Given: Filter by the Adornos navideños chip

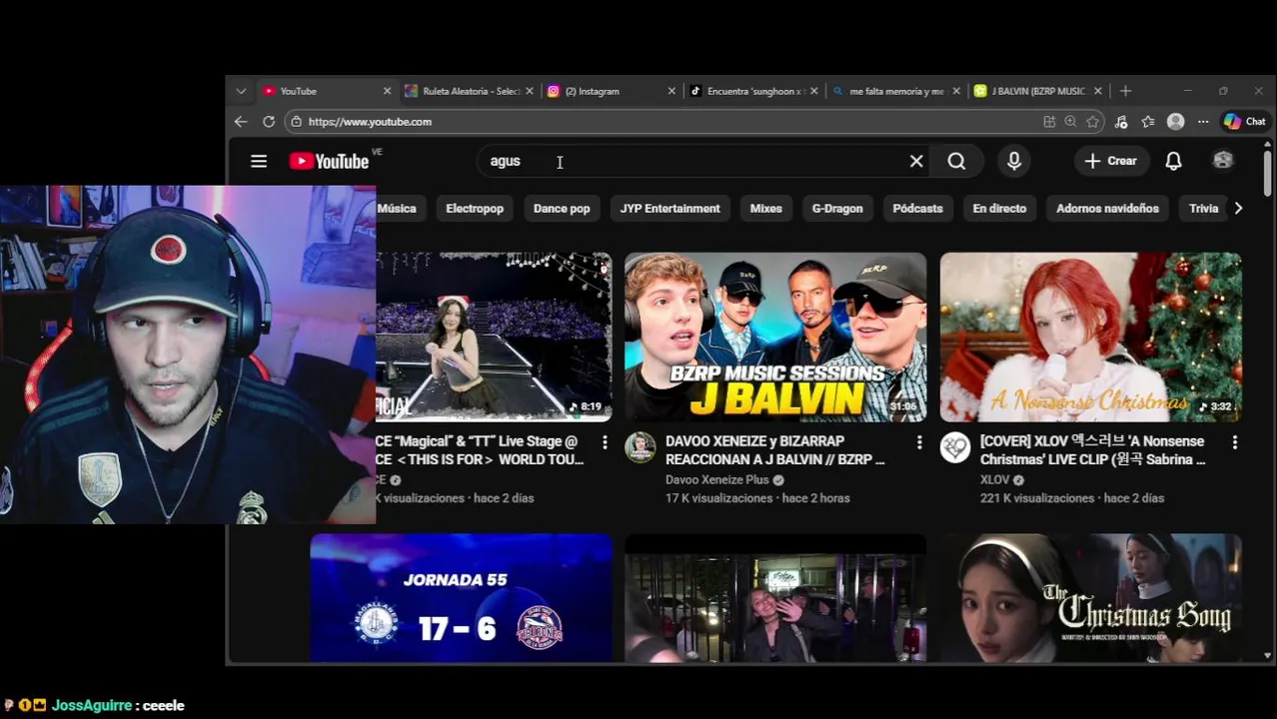Looking at the screenshot, I should tap(1107, 209).
